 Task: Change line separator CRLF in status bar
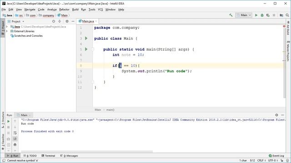(261, 160)
